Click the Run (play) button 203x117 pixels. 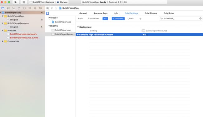tap(16, 2)
